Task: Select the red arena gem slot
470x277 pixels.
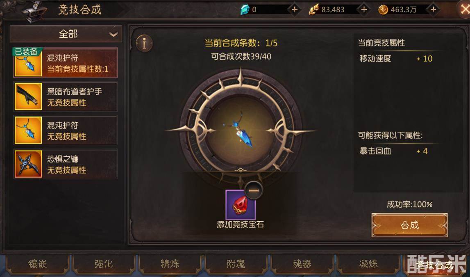Action: (x=241, y=205)
